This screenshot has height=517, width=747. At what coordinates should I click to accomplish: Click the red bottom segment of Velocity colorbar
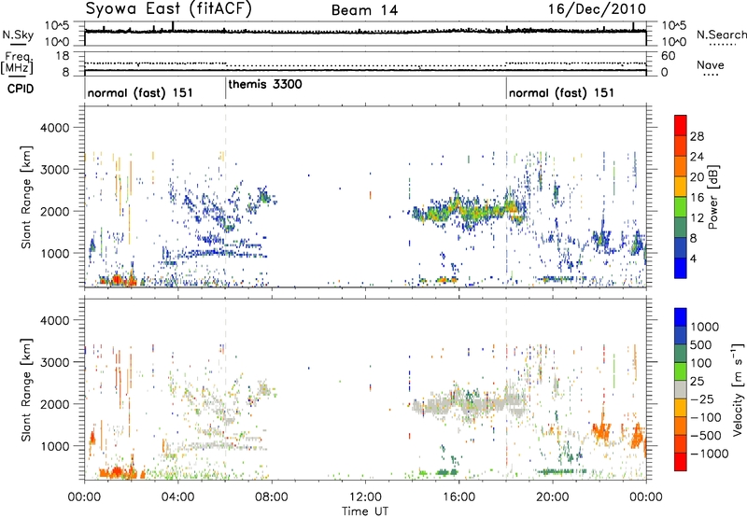pyautogui.click(x=681, y=462)
